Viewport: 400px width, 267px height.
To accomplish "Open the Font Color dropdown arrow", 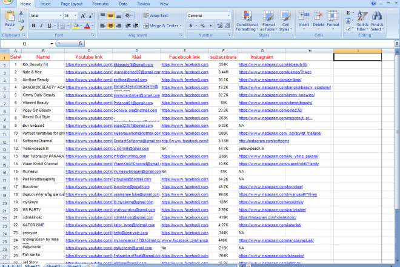I will coord(92,26).
